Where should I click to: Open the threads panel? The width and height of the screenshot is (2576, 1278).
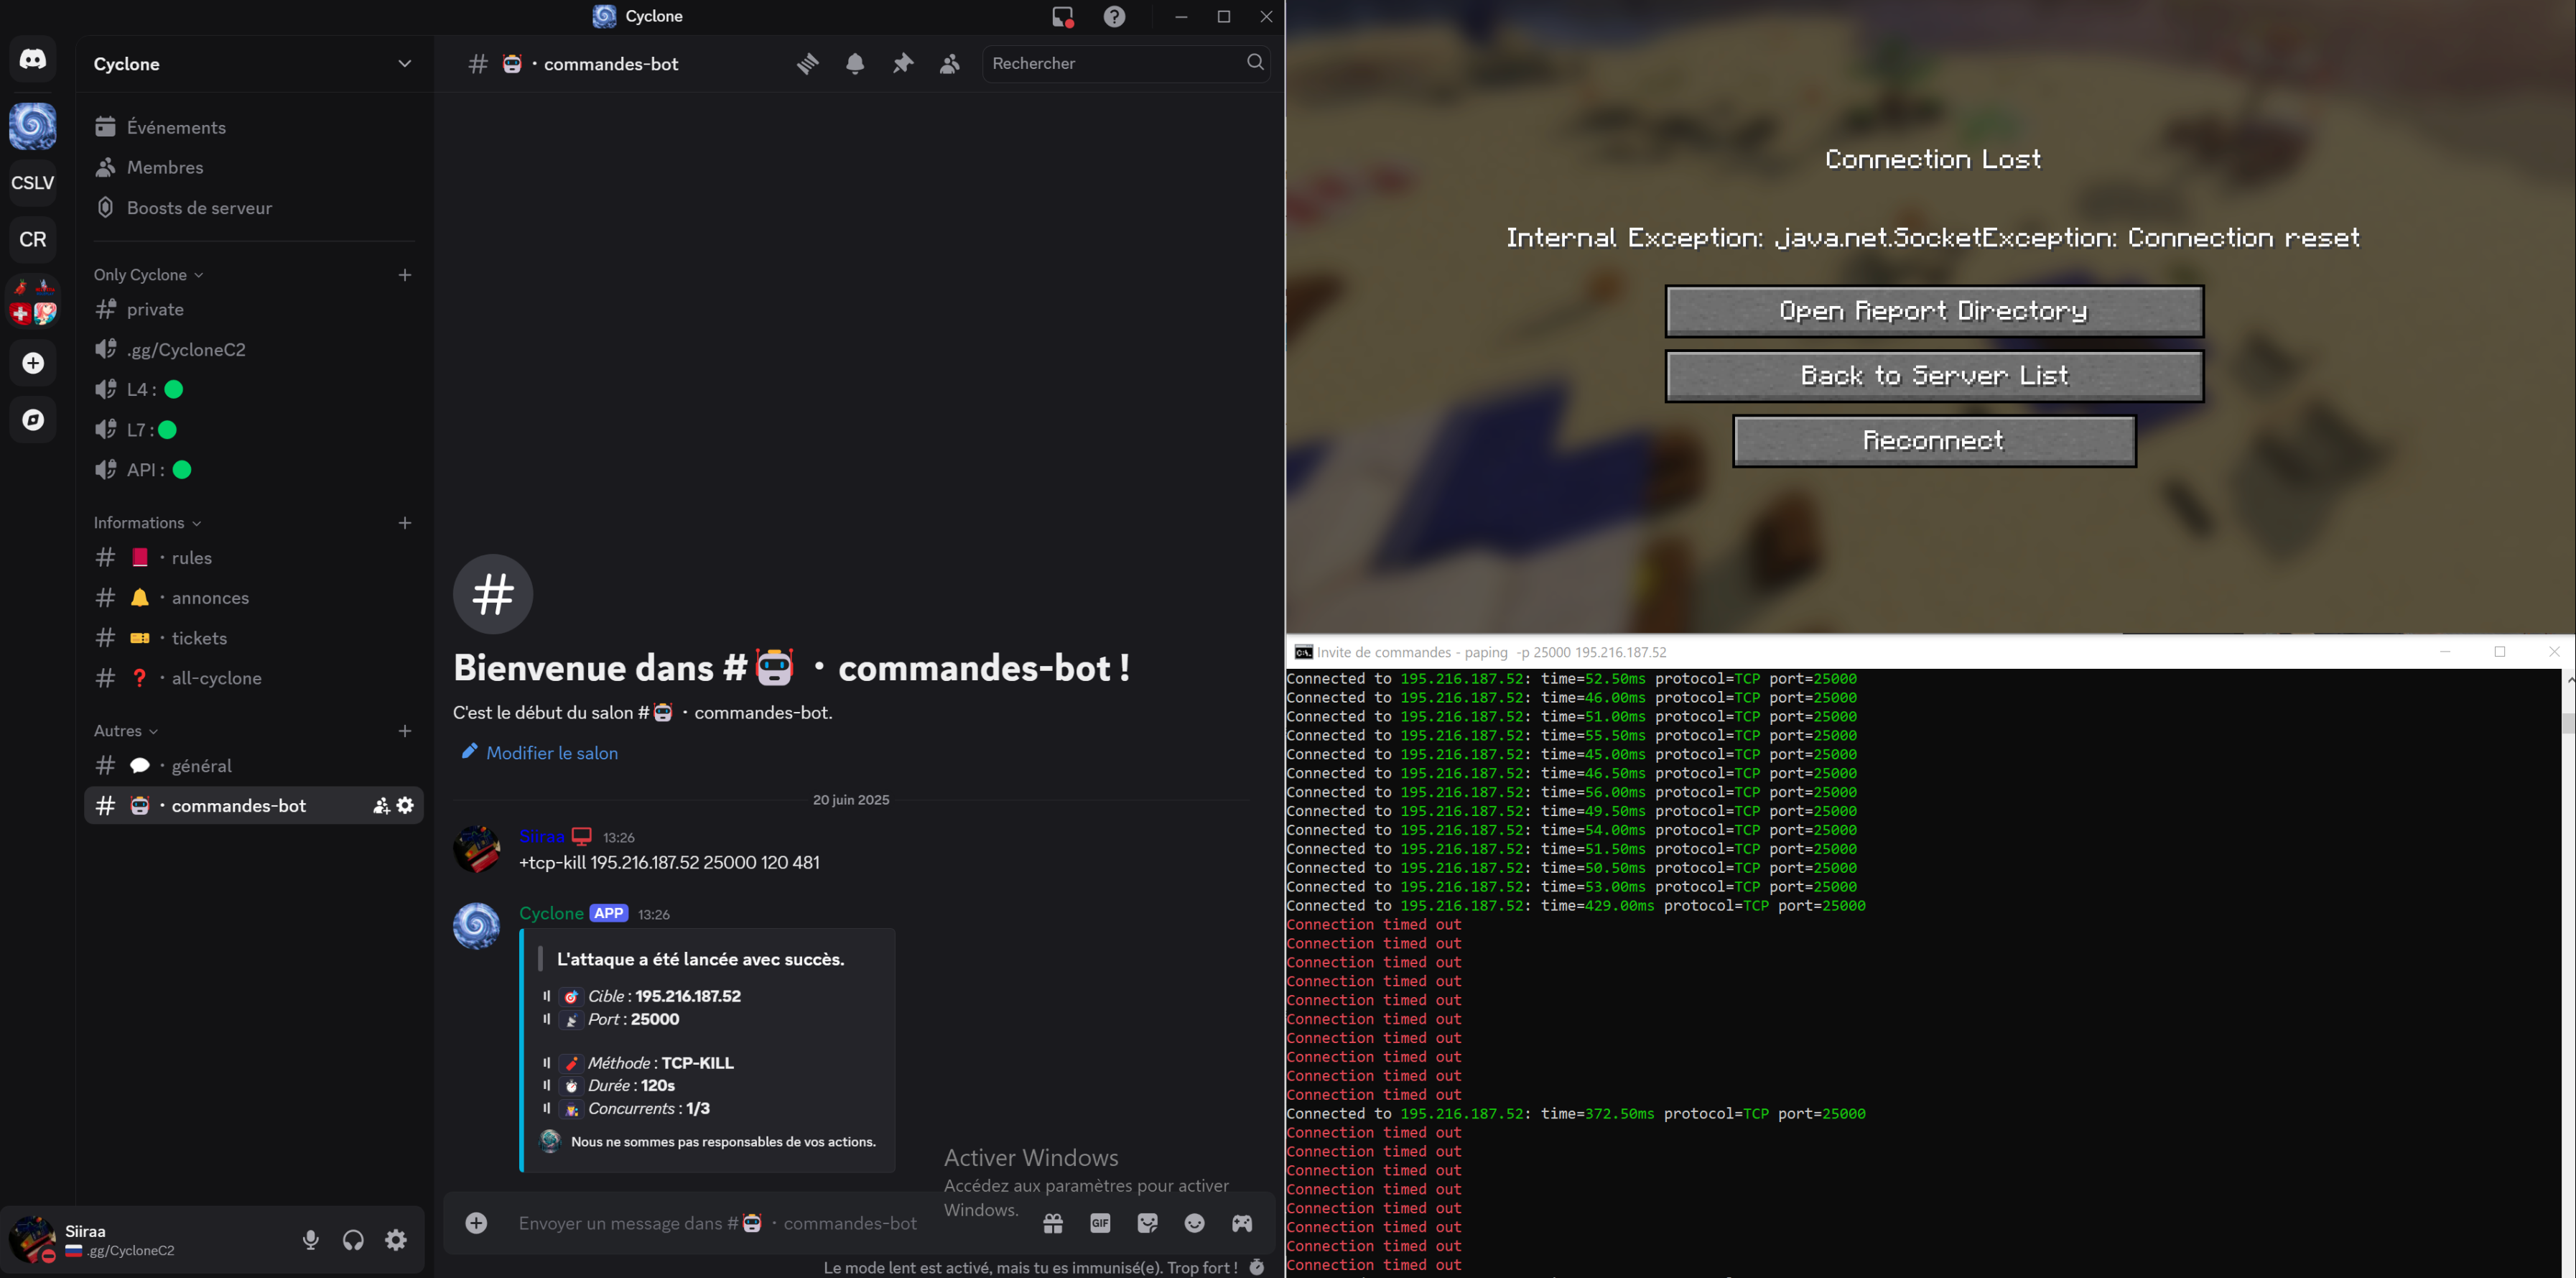click(807, 63)
